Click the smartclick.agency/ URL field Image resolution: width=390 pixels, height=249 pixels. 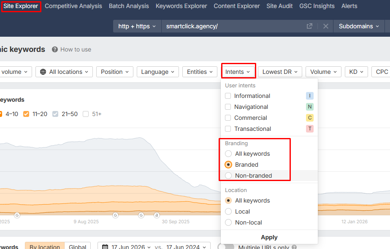pos(234,26)
